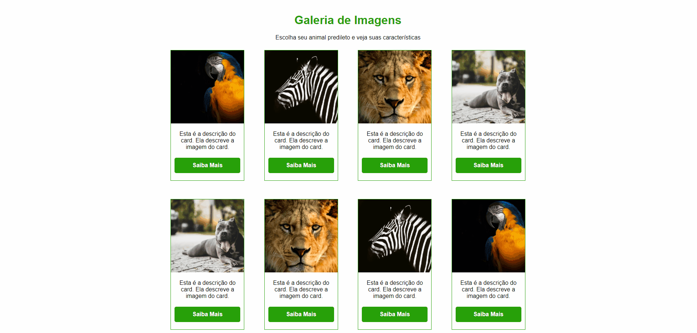Click the lion image in the top row
The width and height of the screenshot is (697, 333).
[395, 87]
